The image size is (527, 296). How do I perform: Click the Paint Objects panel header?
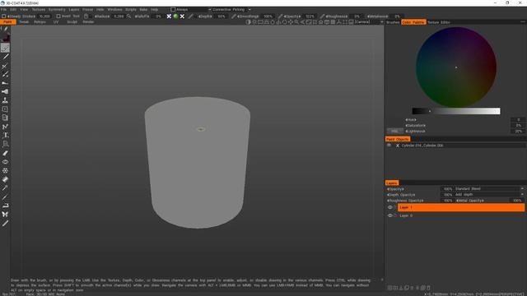(397, 139)
